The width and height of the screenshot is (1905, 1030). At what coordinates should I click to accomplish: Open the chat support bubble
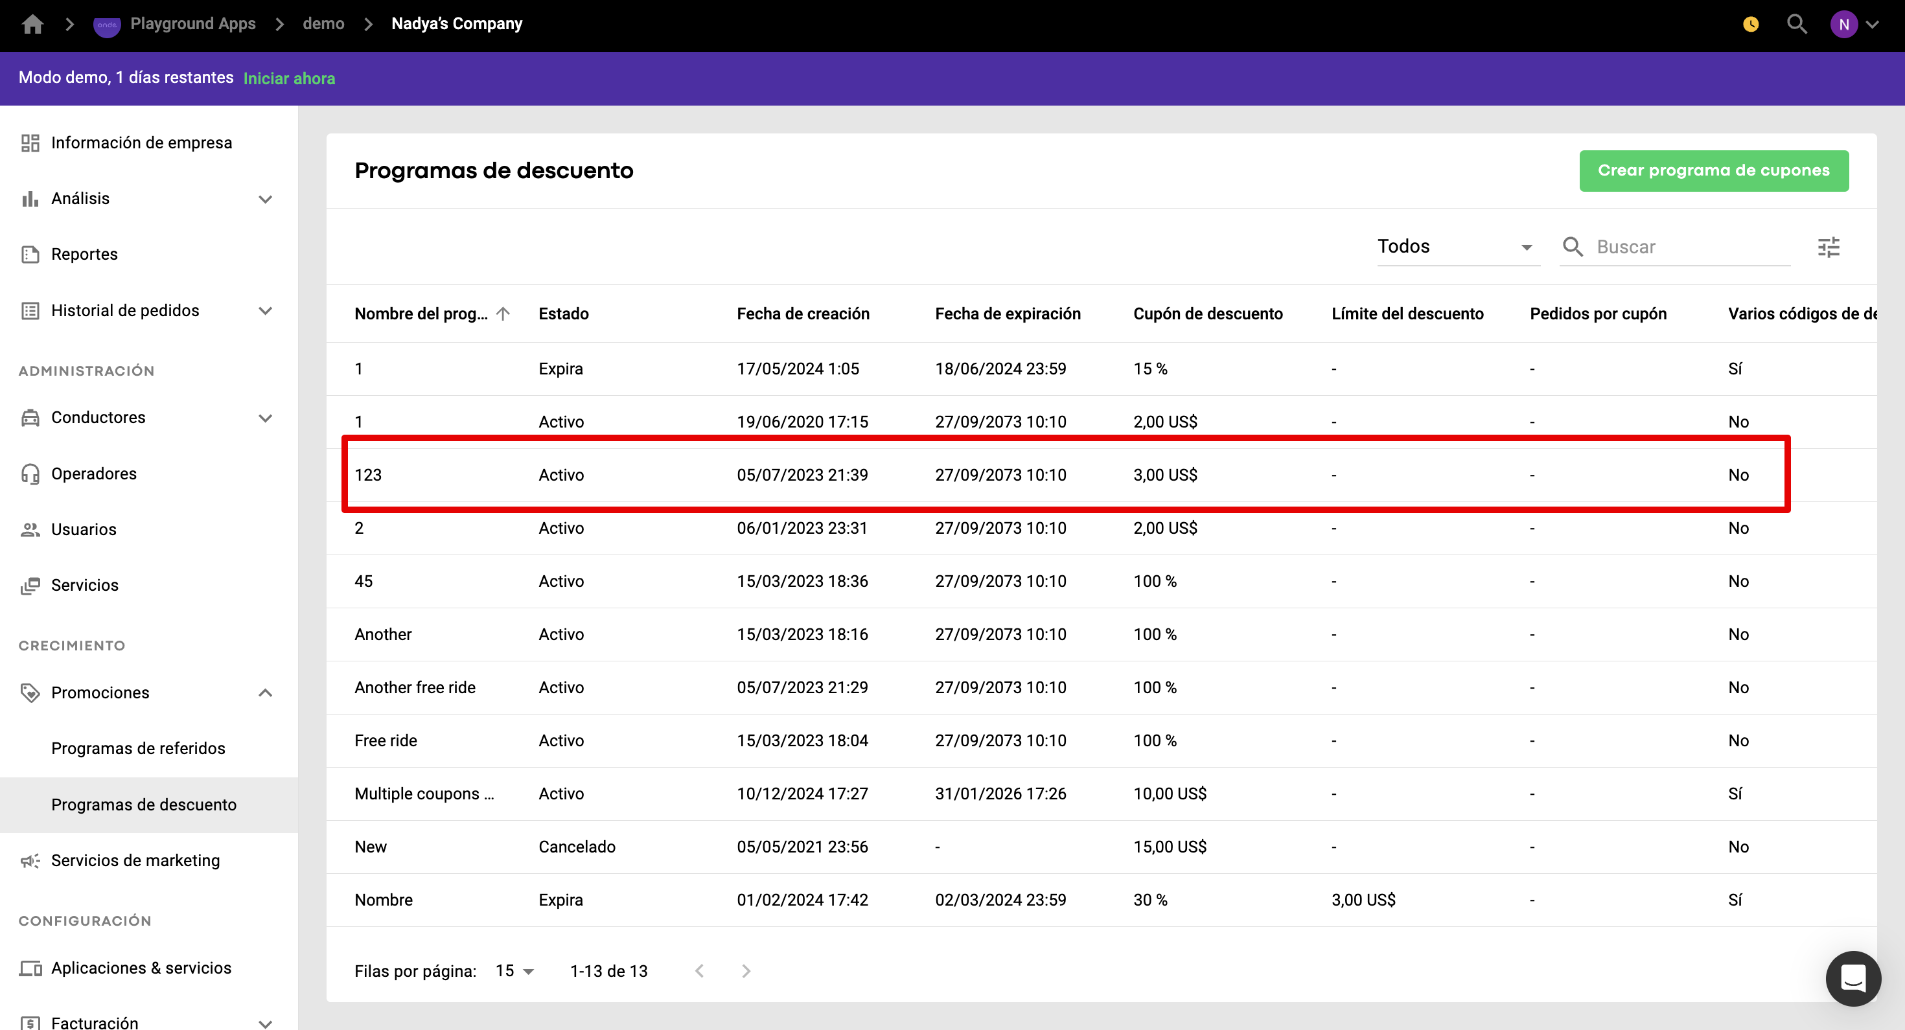[x=1853, y=978]
